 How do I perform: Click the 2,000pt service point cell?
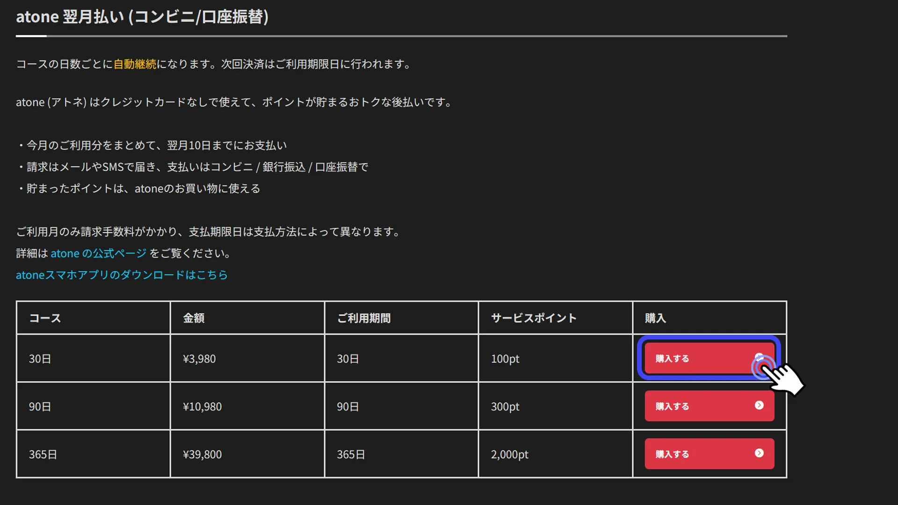[x=509, y=454]
